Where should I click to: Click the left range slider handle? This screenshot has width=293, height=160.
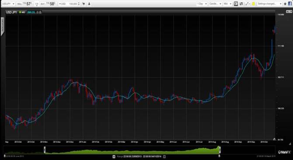click(x=45, y=150)
